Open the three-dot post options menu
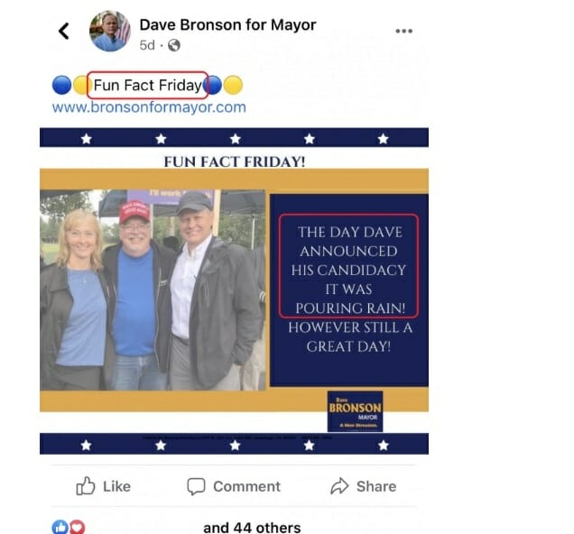This screenshot has width=574, height=534. (404, 31)
